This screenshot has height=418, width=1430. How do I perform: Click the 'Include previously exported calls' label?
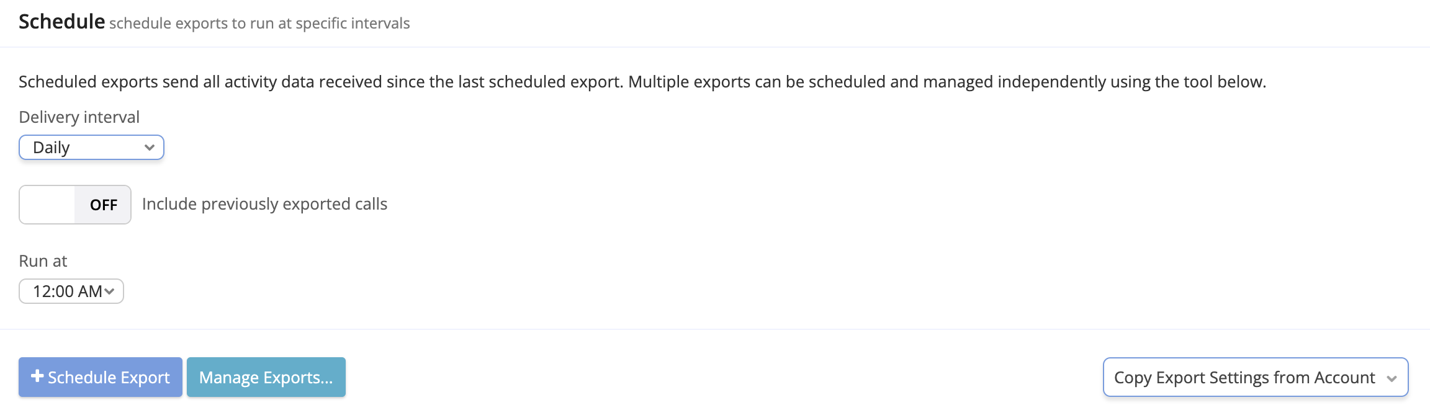[264, 204]
